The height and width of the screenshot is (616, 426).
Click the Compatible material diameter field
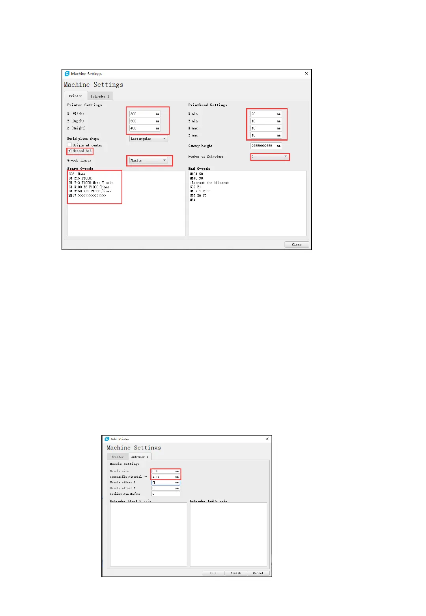point(166,477)
